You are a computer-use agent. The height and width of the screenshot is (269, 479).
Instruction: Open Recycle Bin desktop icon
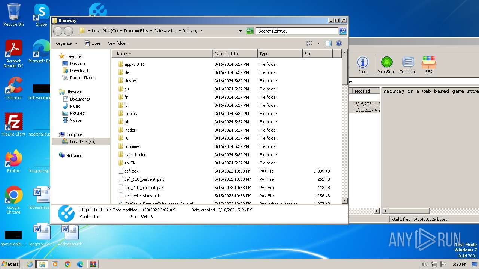point(13,15)
